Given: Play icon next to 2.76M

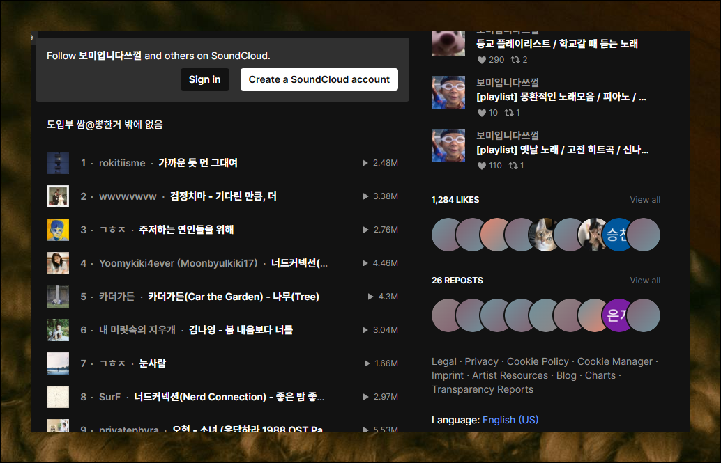Looking at the screenshot, I should pos(366,230).
